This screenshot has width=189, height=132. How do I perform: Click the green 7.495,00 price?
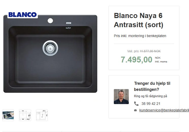136,59
